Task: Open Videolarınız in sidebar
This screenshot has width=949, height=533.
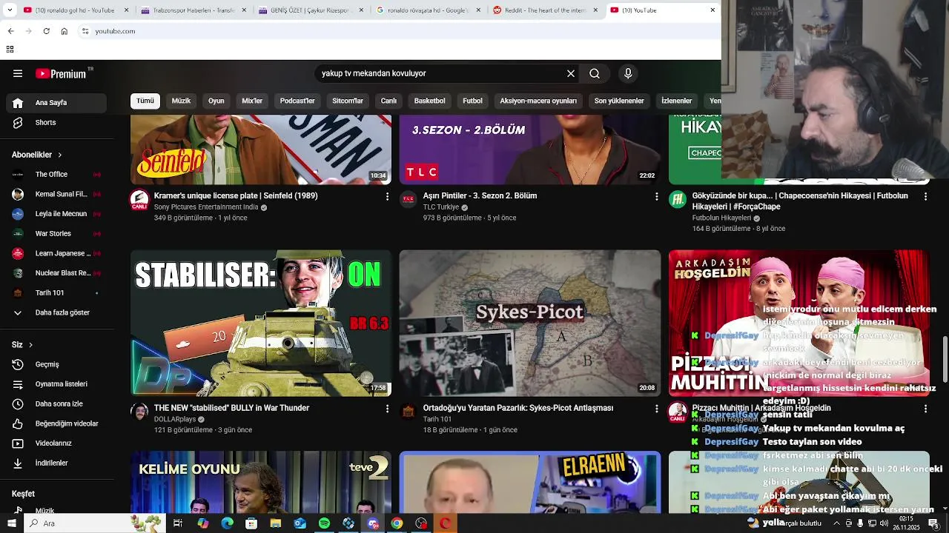Action: 56,443
